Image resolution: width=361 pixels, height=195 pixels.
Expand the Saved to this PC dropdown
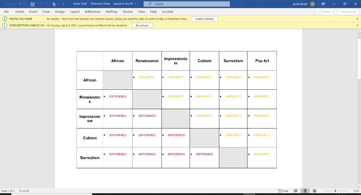coord(136,4)
